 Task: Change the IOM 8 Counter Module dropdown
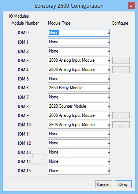79,106
